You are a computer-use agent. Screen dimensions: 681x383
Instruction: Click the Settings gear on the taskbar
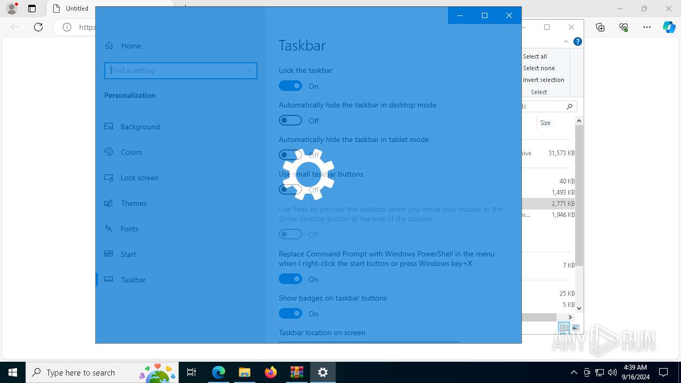[x=322, y=372]
